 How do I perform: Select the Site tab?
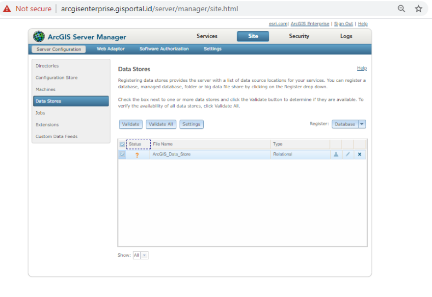(x=253, y=36)
